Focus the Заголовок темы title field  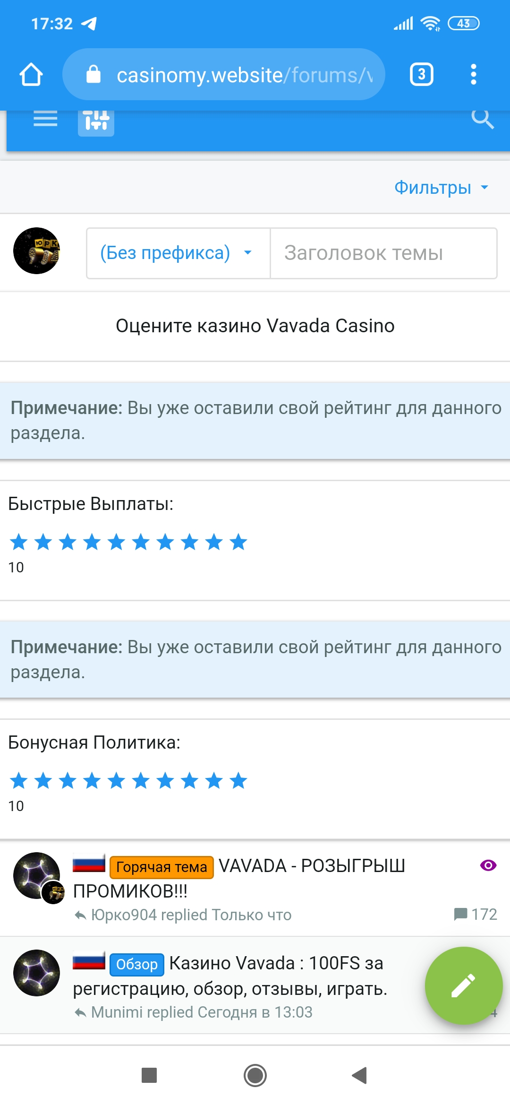coord(383,253)
